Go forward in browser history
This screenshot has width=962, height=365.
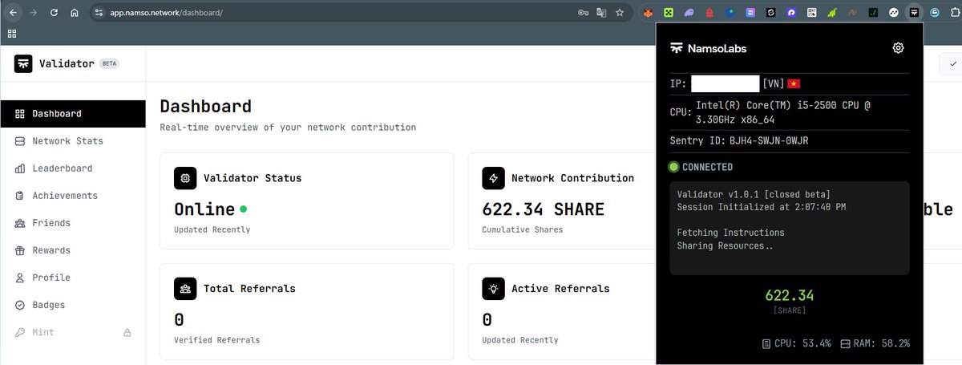33,13
